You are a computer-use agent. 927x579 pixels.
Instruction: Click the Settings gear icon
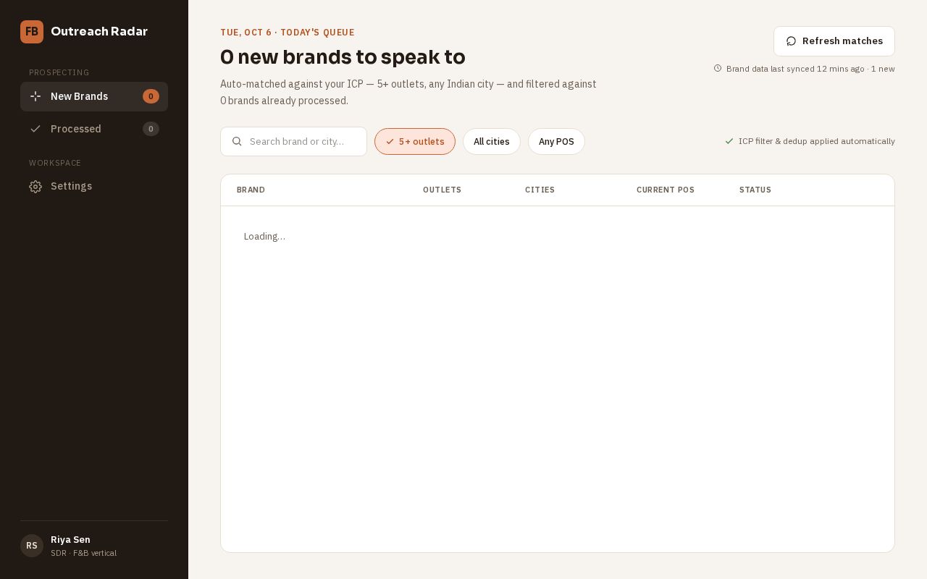(35, 187)
